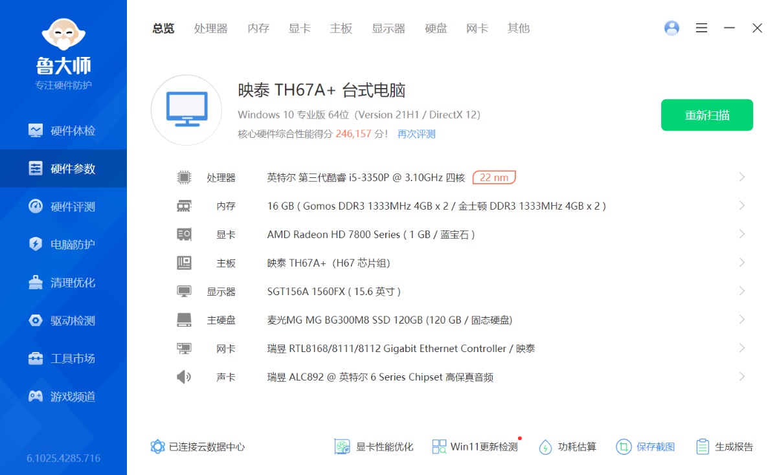Click the 鲁大师 logo avatar
Viewport: 777px width, 475px height.
(x=63, y=34)
